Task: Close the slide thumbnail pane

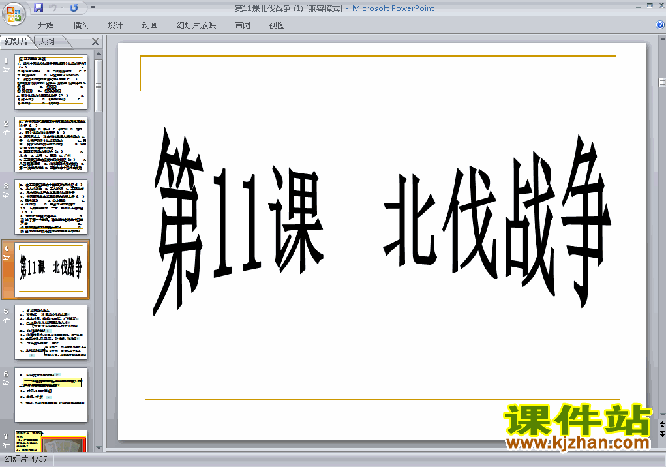Action: click(x=96, y=42)
